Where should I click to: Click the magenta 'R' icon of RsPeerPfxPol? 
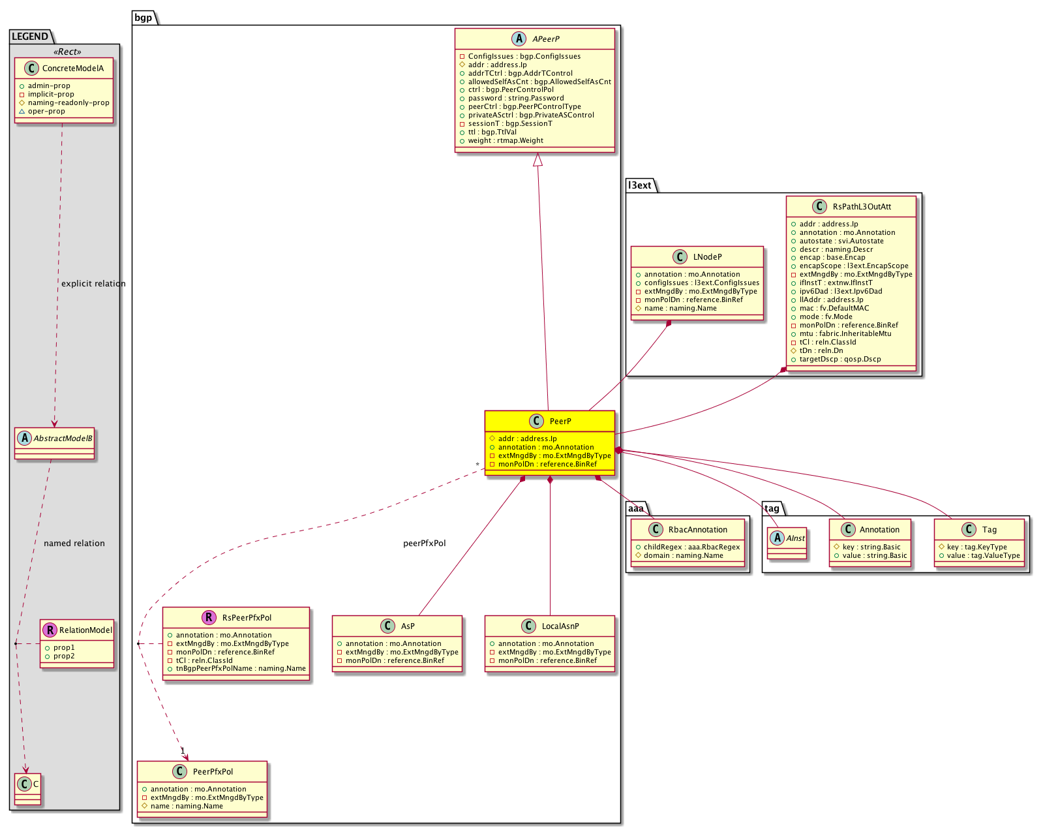[209, 617]
